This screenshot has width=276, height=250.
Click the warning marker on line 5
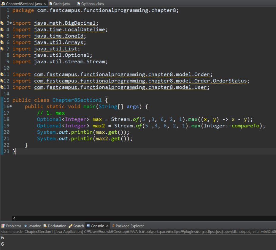point(2,36)
